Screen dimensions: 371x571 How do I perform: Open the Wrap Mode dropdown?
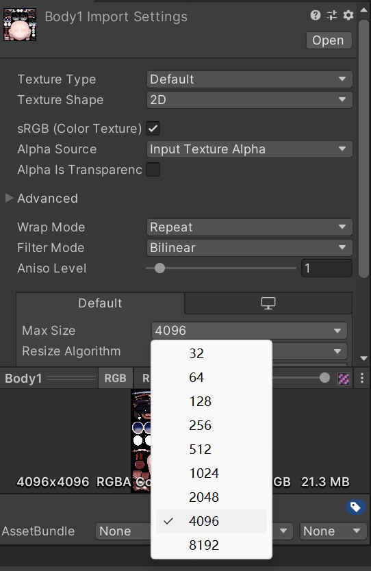click(249, 227)
